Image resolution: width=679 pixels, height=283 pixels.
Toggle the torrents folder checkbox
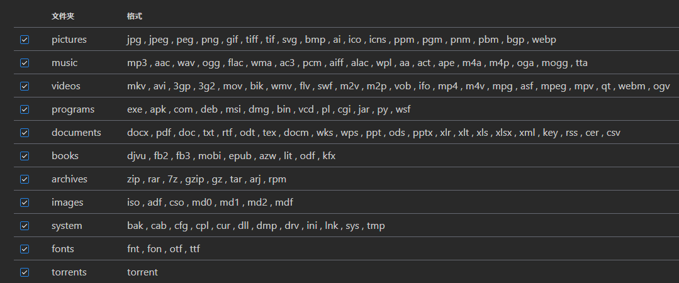coord(25,272)
